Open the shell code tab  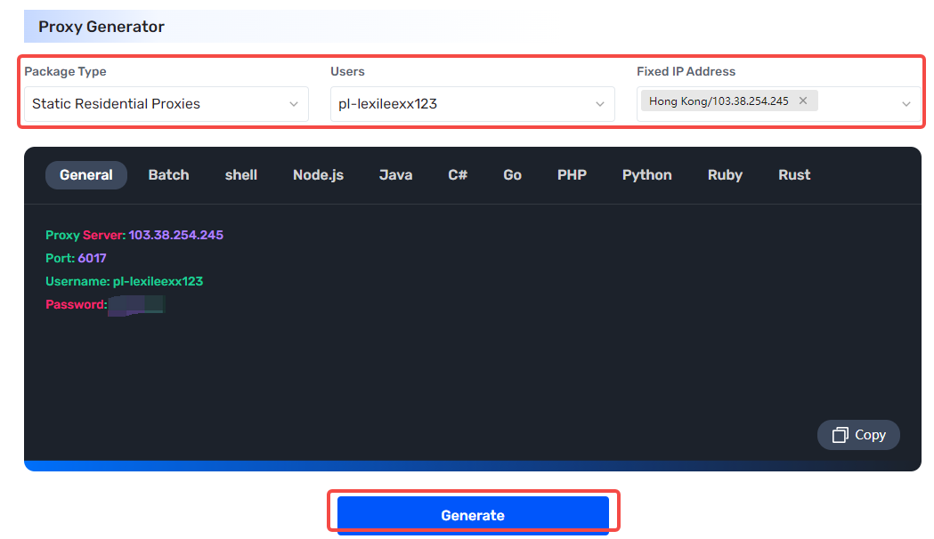[241, 175]
